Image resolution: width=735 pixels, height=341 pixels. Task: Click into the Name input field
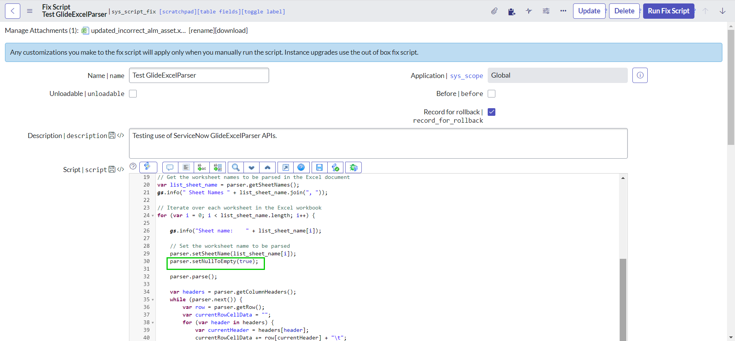tap(199, 75)
